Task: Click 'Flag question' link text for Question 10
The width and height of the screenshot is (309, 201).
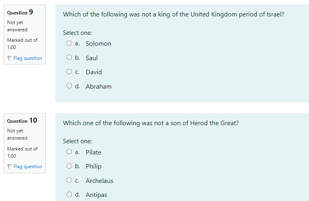Action: 28,166
